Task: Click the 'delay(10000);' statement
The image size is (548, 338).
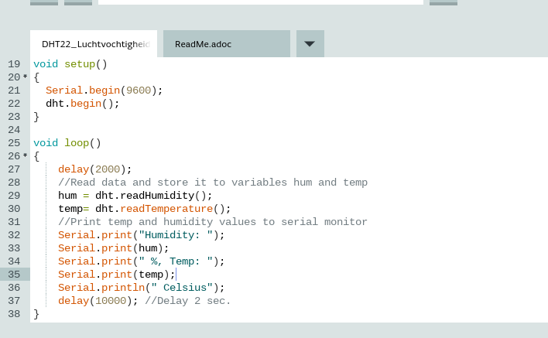Action: [98, 301]
